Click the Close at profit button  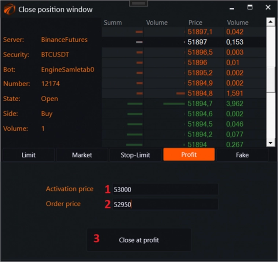[139, 240]
